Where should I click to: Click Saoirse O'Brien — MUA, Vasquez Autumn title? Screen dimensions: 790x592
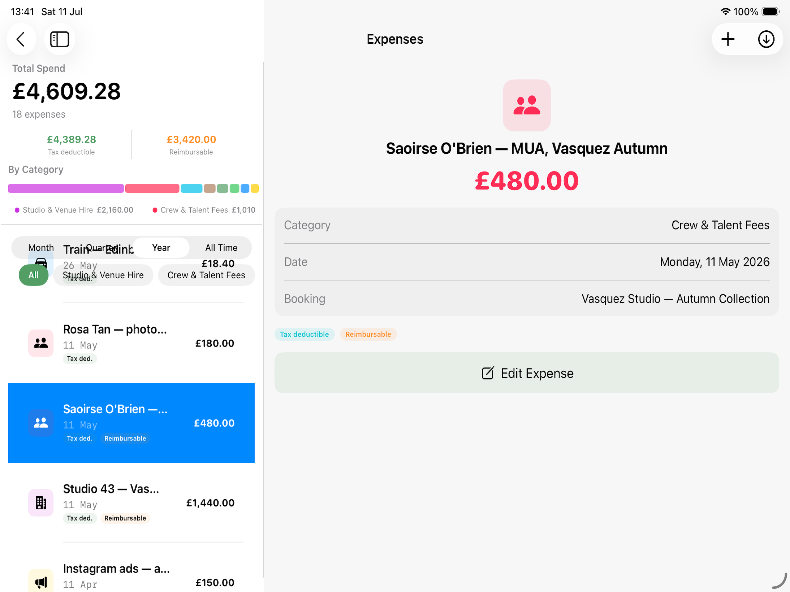pos(527,149)
